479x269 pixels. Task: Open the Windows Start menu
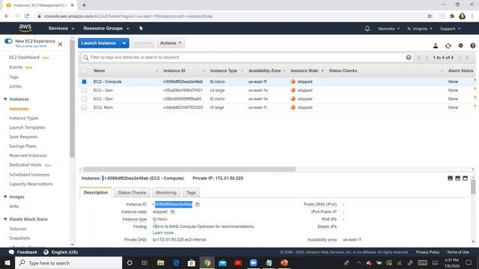(x=7, y=262)
